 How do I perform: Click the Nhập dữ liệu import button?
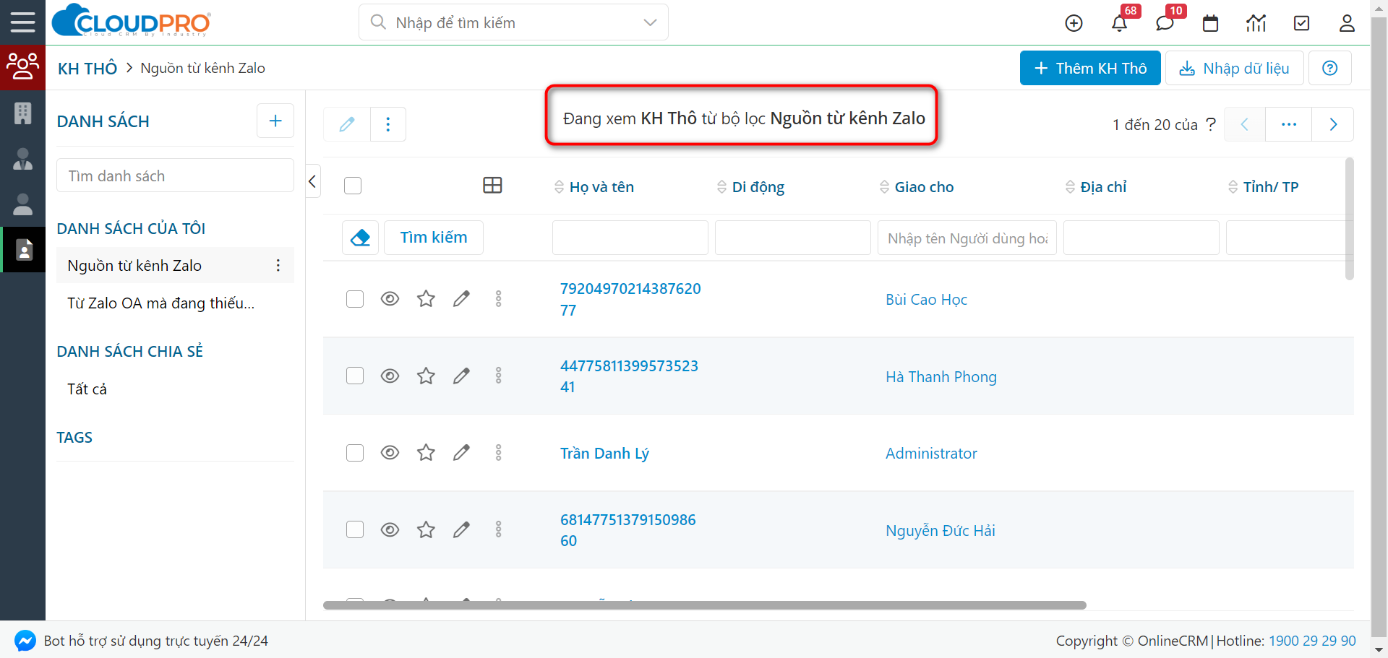tap(1234, 68)
